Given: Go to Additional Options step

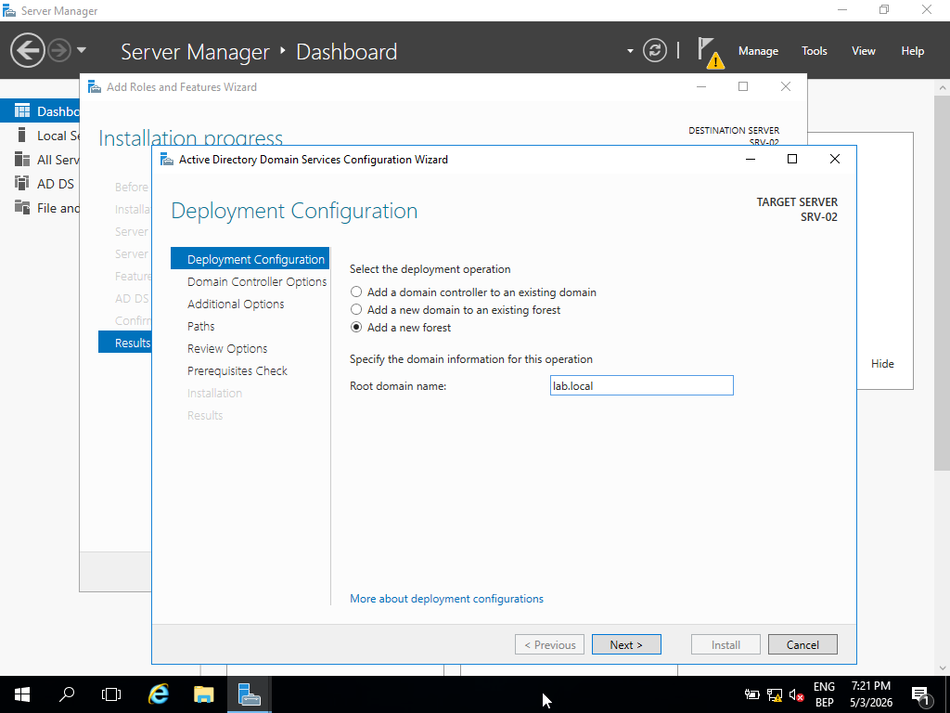Looking at the screenshot, I should tap(236, 304).
